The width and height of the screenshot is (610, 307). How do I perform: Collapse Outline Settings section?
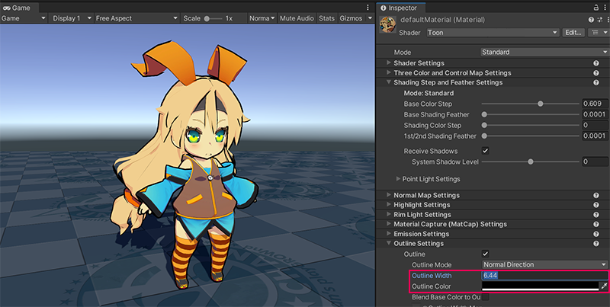pyautogui.click(x=389, y=244)
